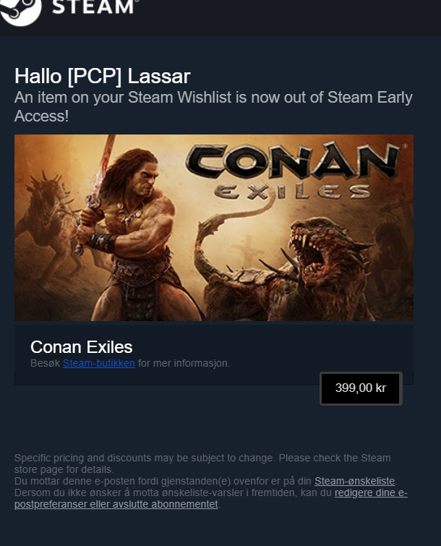Click the CONAN logo lettering in the banner
441x546 pixels.
tap(293, 161)
